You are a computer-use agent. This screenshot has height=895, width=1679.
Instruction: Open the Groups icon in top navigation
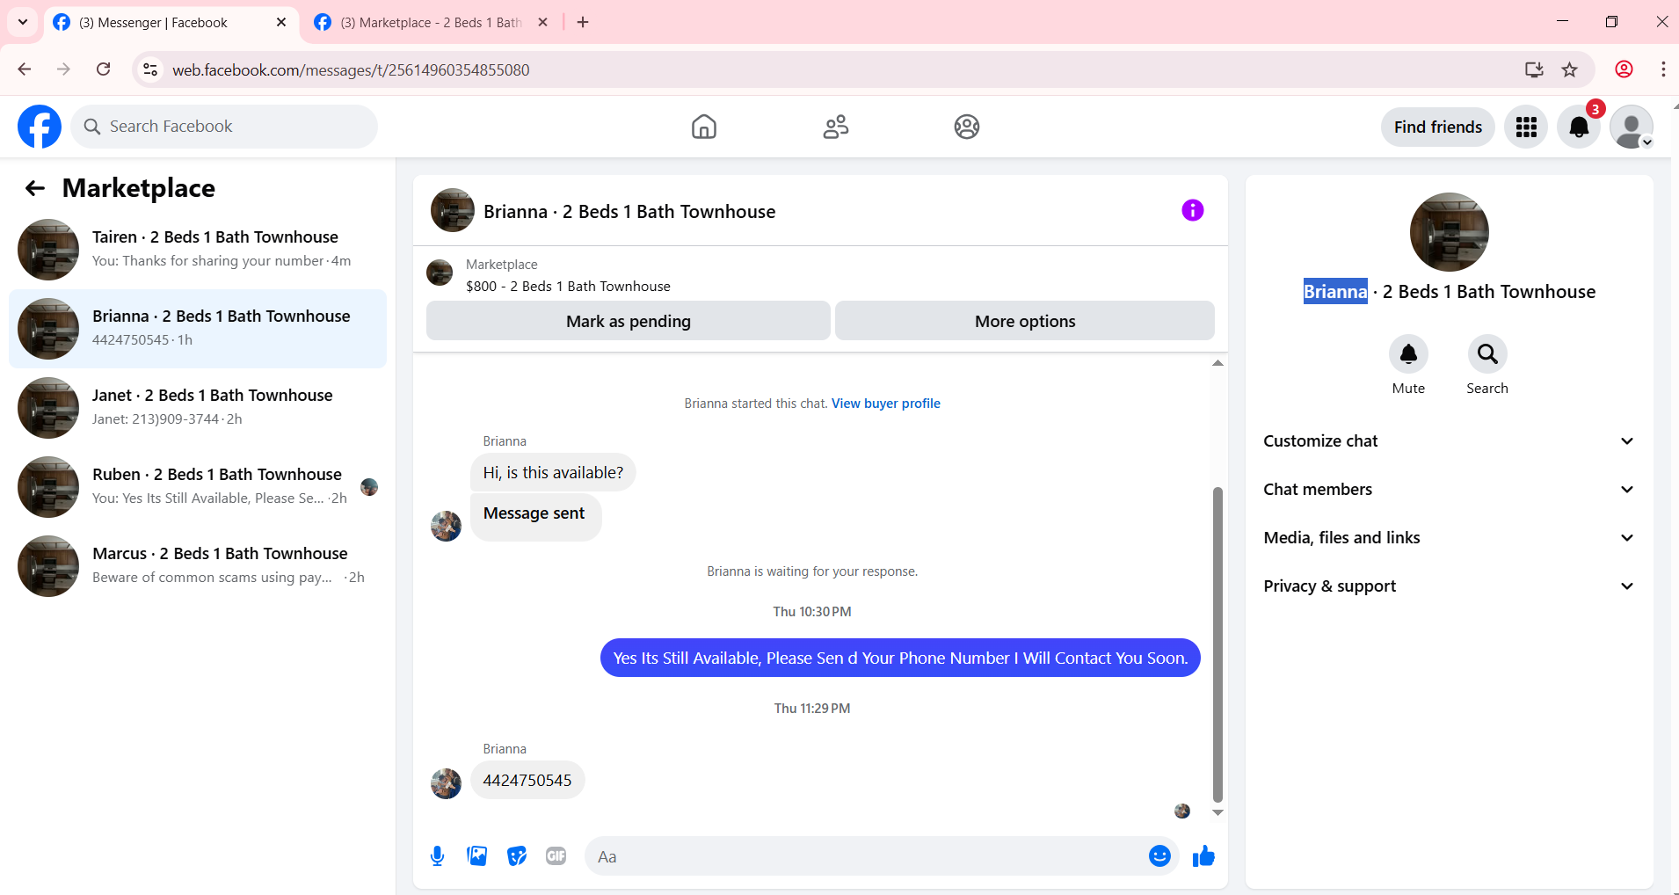point(967,127)
